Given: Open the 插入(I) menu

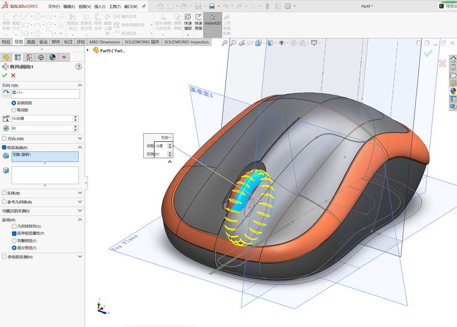Looking at the screenshot, I should (100, 6).
